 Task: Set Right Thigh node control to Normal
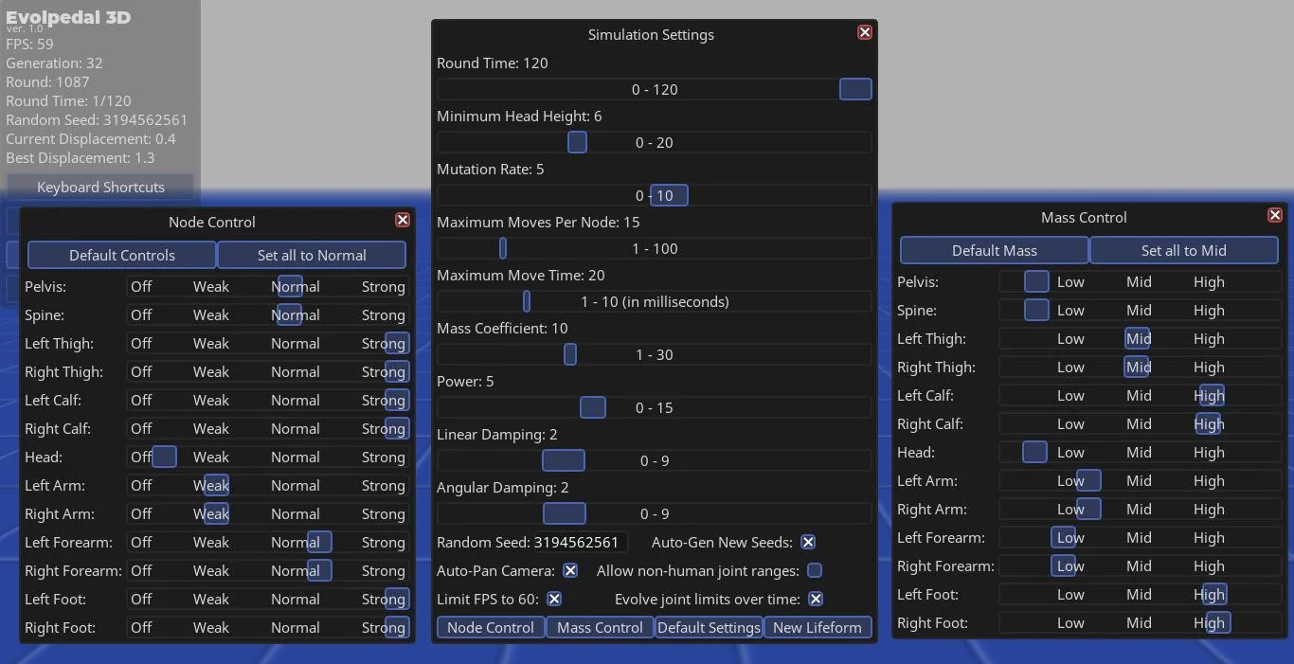(x=296, y=371)
